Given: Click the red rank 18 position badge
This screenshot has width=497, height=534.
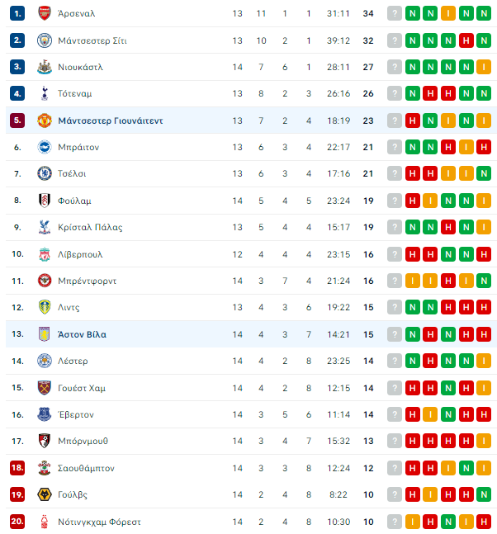Looking at the screenshot, I should [x=17, y=468].
